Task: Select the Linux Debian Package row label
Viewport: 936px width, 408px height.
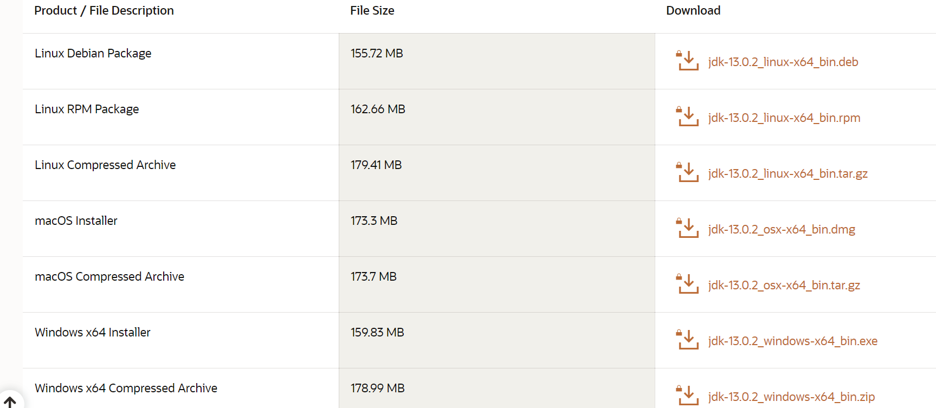Action: (x=93, y=53)
